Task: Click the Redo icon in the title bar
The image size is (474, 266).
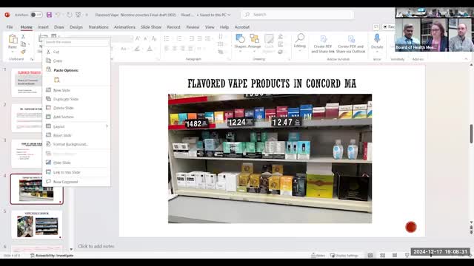Action: (x=70, y=15)
